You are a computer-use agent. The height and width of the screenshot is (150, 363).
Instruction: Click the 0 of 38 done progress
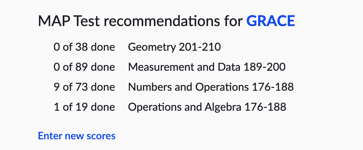tap(84, 47)
